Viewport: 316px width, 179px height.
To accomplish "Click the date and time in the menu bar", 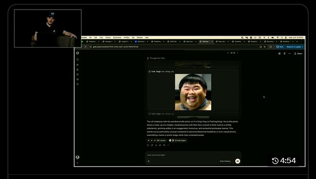I will click(296, 37).
